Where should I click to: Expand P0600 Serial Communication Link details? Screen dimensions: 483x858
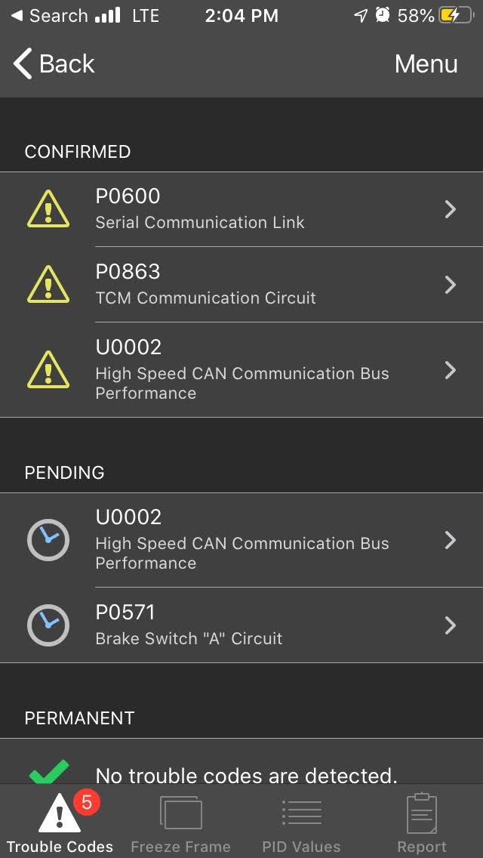(x=451, y=209)
